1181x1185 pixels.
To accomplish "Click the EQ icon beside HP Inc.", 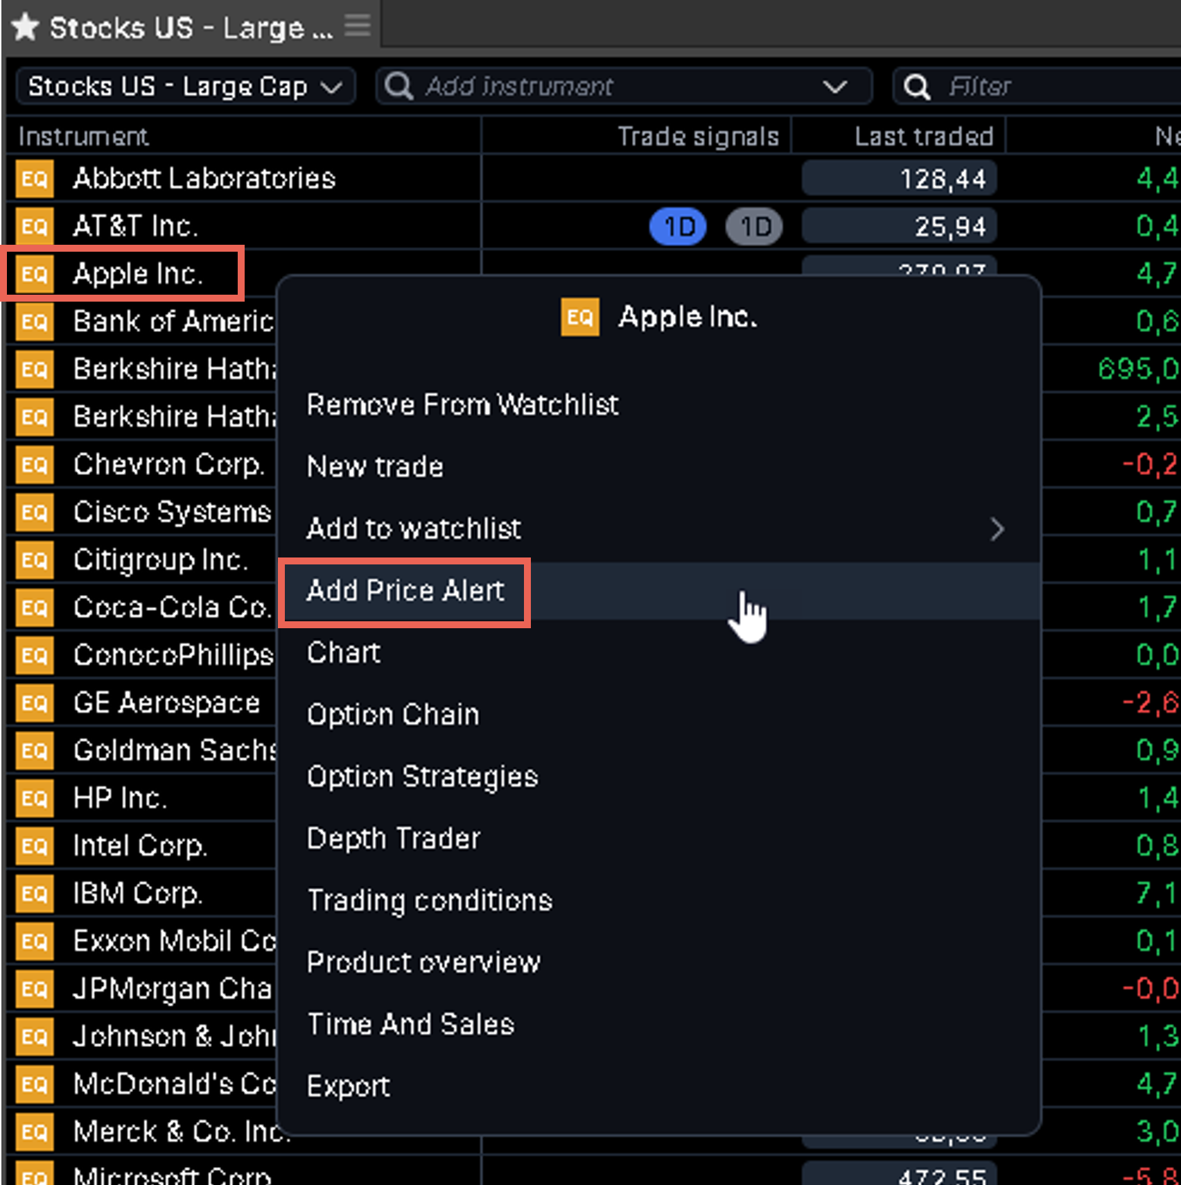I will (x=34, y=798).
